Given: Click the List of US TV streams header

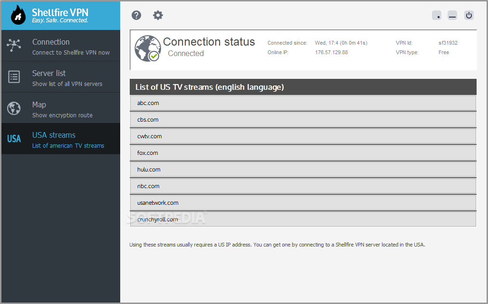Looking at the screenshot, I should (x=303, y=87).
